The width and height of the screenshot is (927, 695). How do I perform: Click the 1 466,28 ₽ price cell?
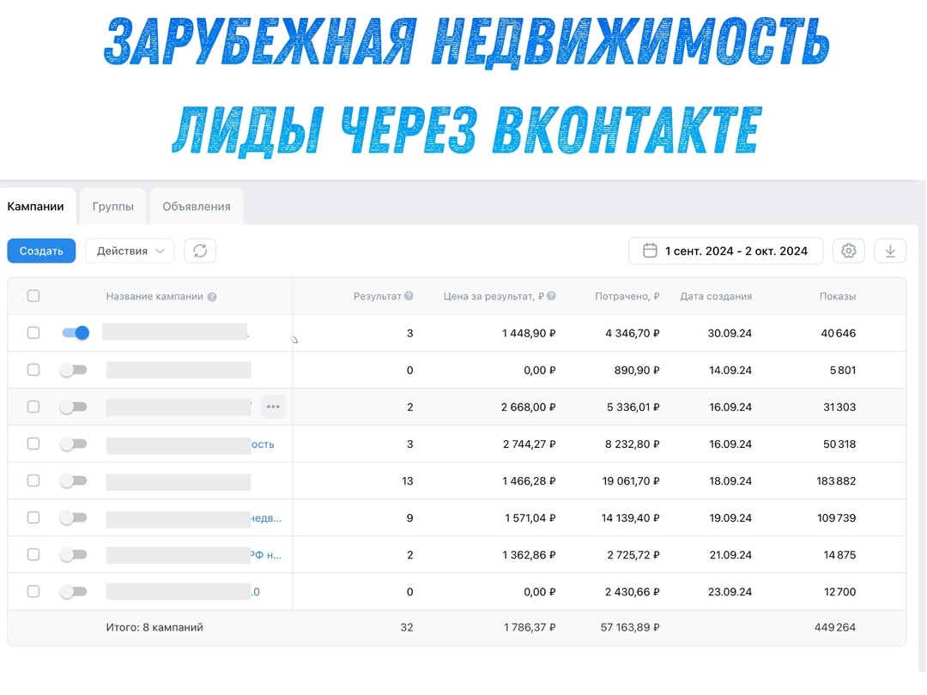529,481
